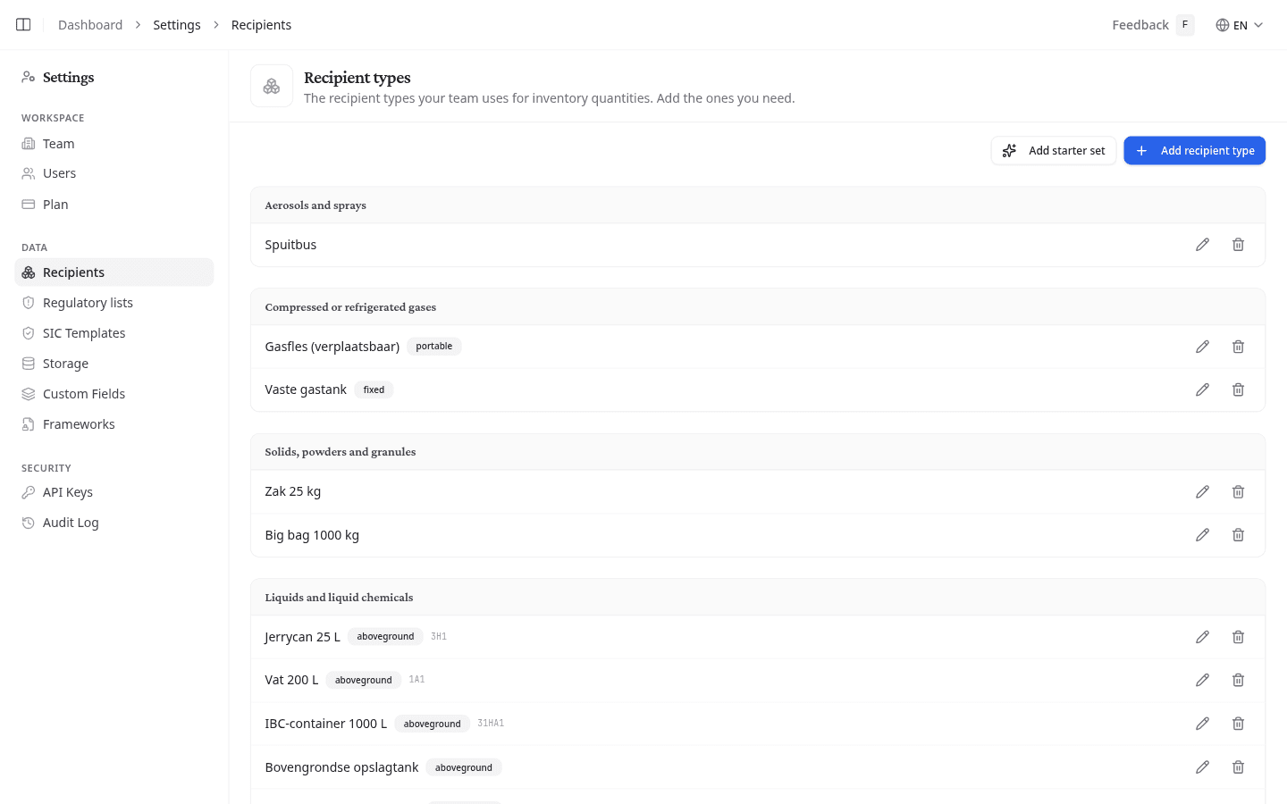Screen dimensions: 1287x804
Task: Go to Users in sidebar
Action: 114,173
